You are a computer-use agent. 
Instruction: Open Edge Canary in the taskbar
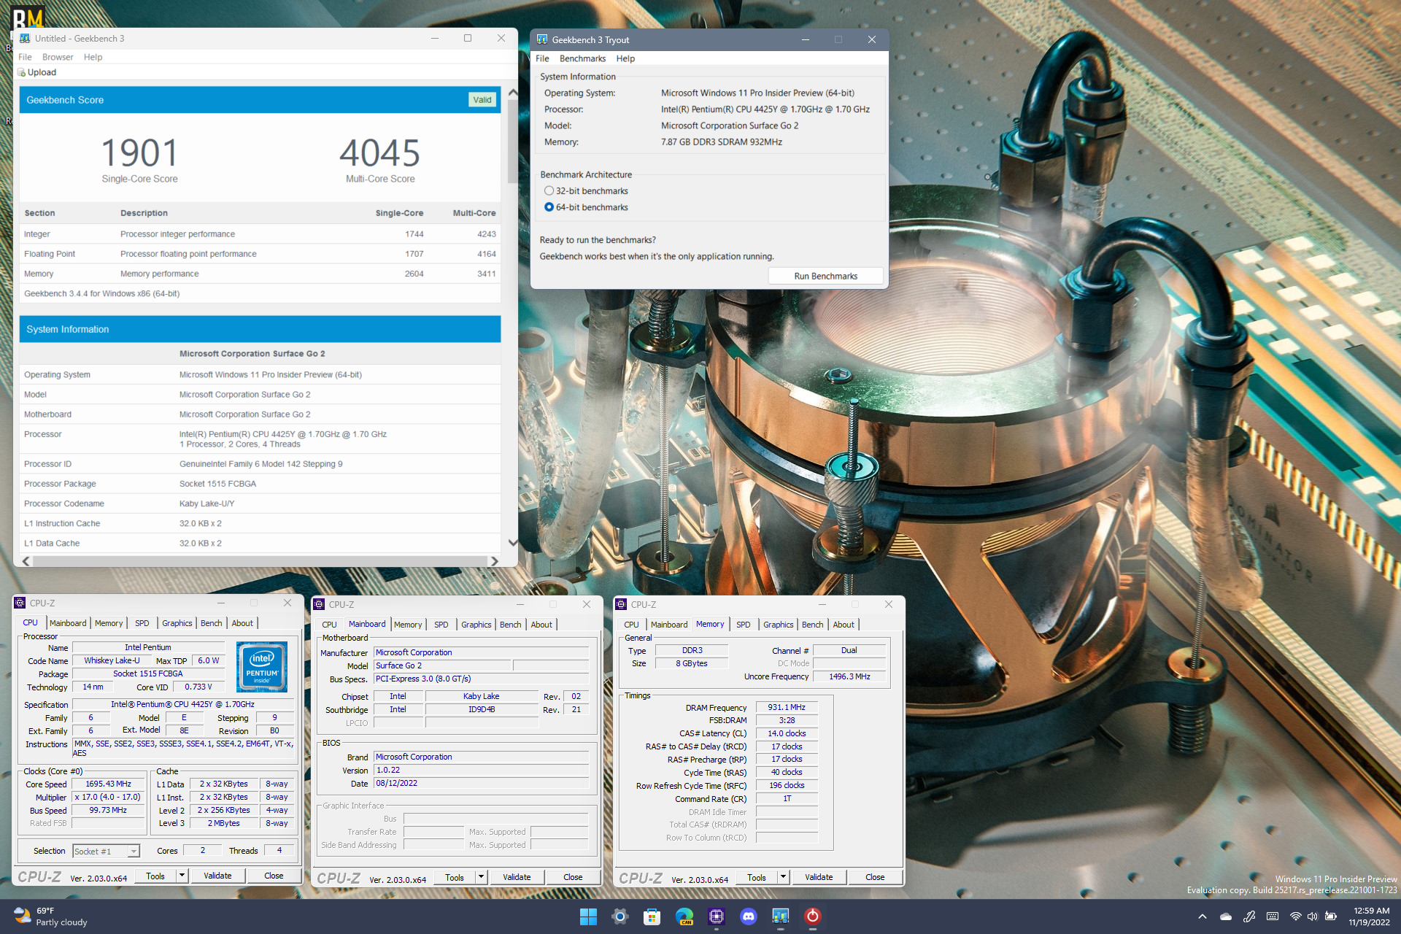pos(684,916)
